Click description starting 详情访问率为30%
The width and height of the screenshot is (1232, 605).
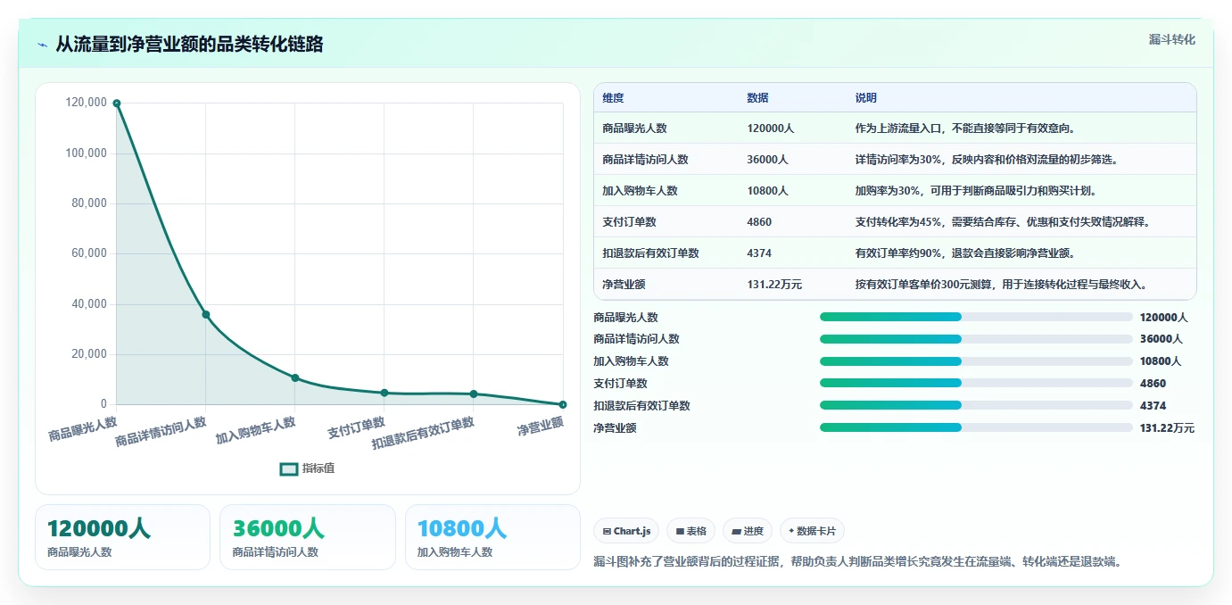click(987, 160)
